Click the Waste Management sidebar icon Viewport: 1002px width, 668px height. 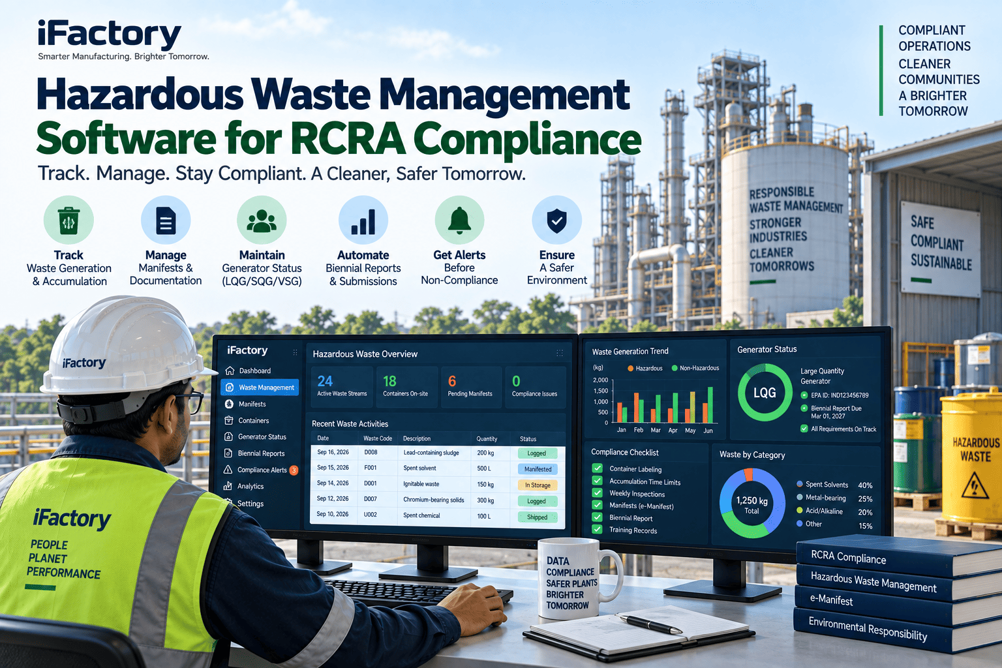click(x=230, y=387)
